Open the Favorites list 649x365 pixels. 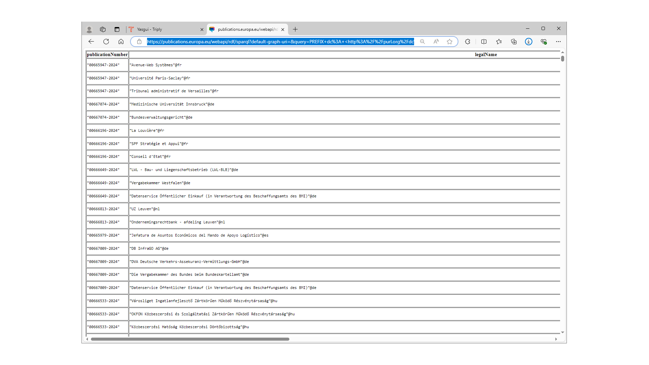(499, 42)
